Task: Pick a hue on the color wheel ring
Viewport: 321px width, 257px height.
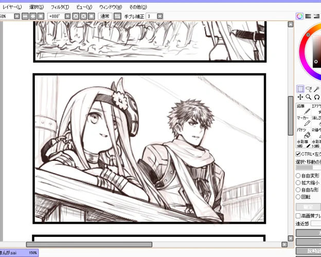Action: [302, 52]
